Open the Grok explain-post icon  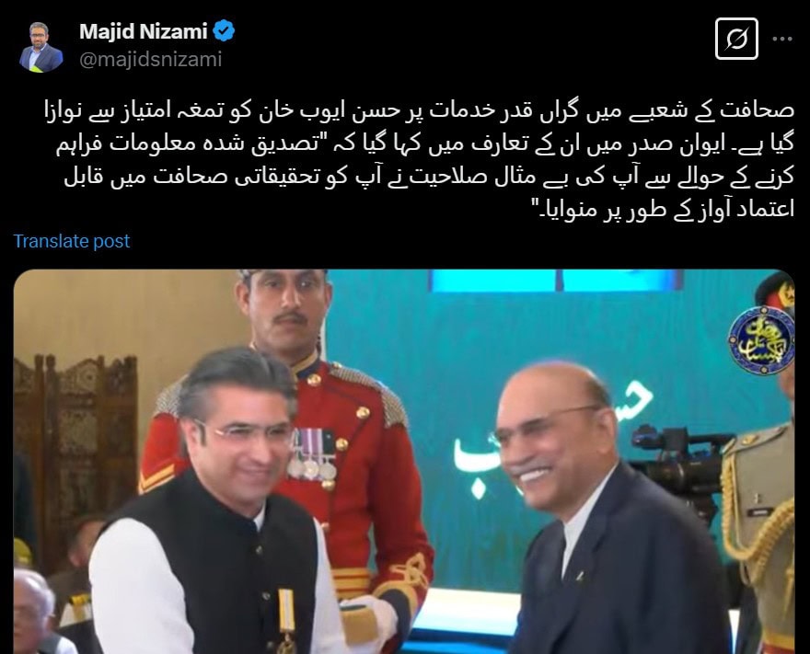point(736,39)
